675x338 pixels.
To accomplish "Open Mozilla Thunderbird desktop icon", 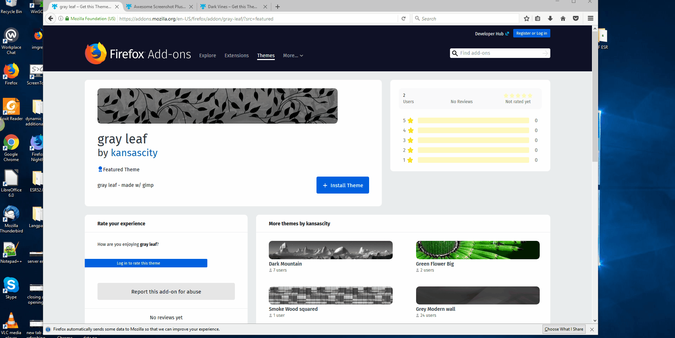I will pyautogui.click(x=11, y=219).
